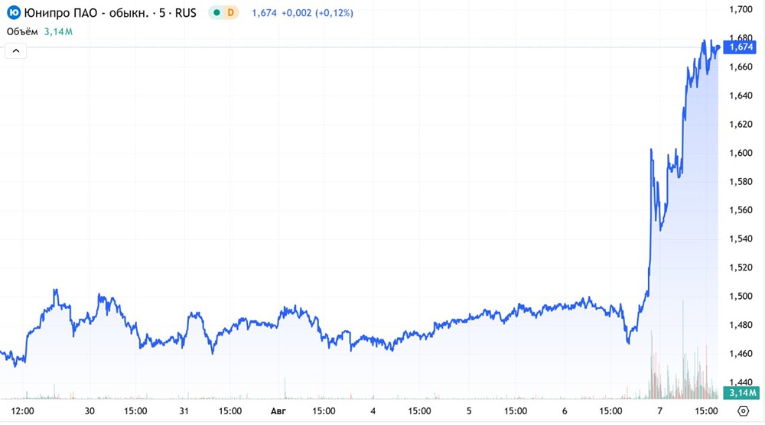Click the time axis date label 5
This screenshot has height=425, width=765.
coord(469,411)
